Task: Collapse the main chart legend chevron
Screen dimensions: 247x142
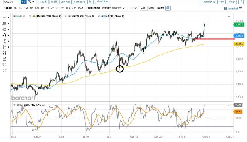Action: tap(229, 16)
